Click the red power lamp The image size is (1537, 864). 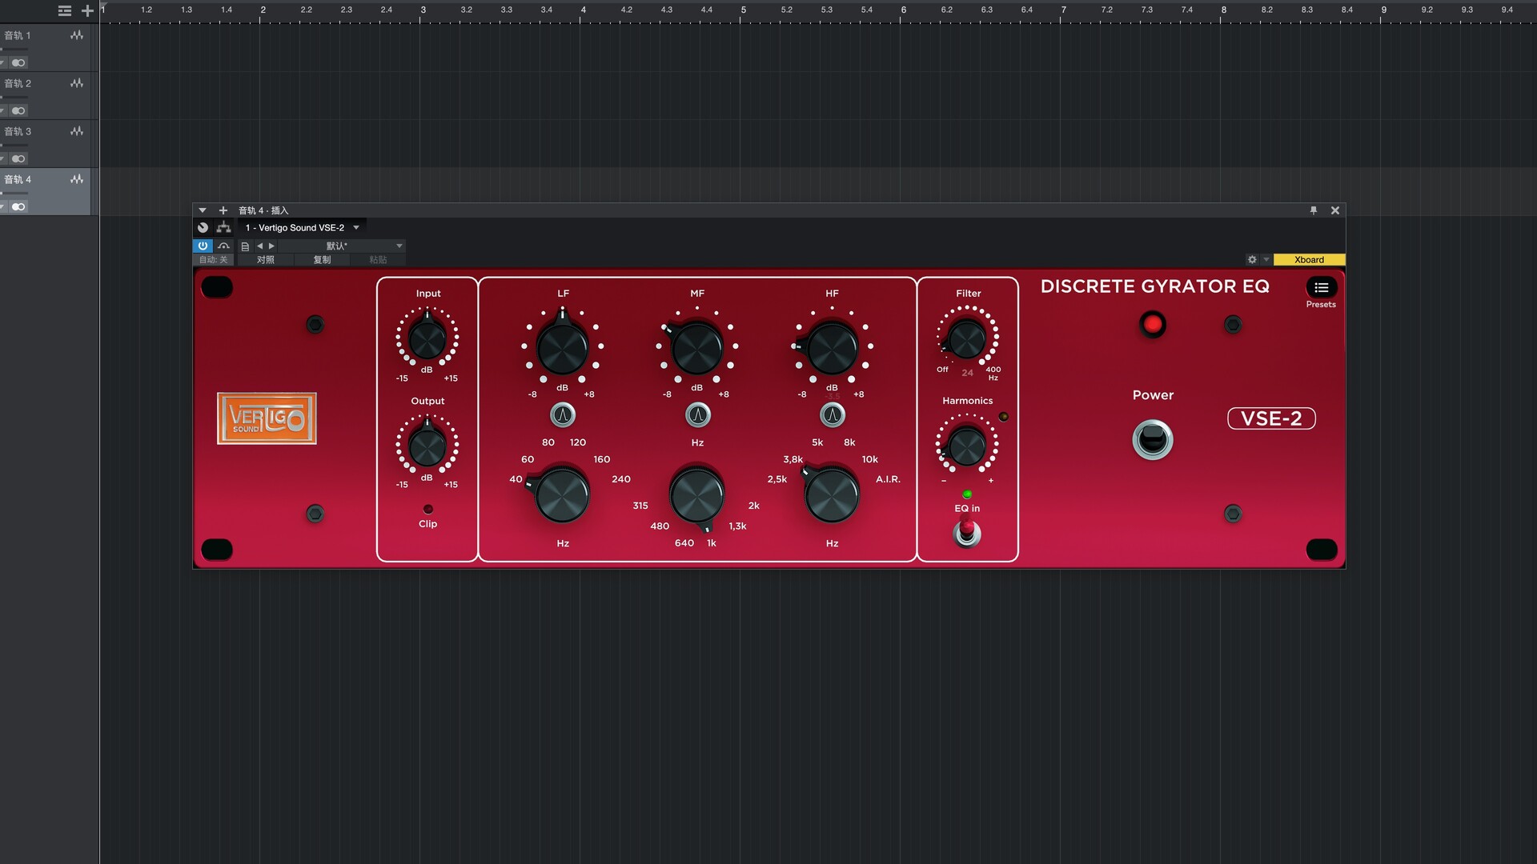point(1153,324)
